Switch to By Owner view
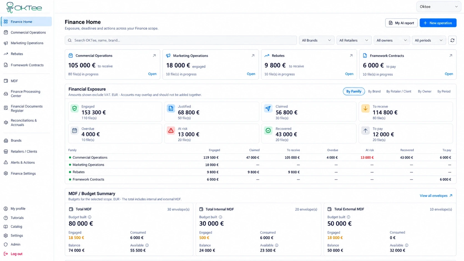This screenshot has height=261, width=464. coord(425,91)
